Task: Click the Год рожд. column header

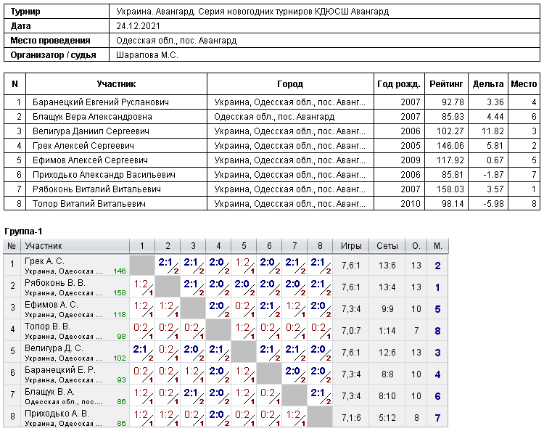Action: (x=399, y=84)
